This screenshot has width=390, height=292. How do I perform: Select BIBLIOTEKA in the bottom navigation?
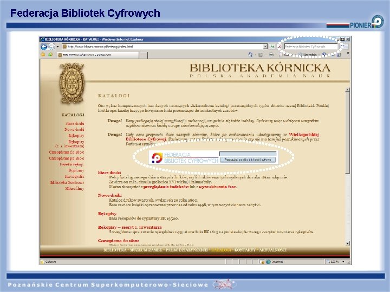click(115, 250)
